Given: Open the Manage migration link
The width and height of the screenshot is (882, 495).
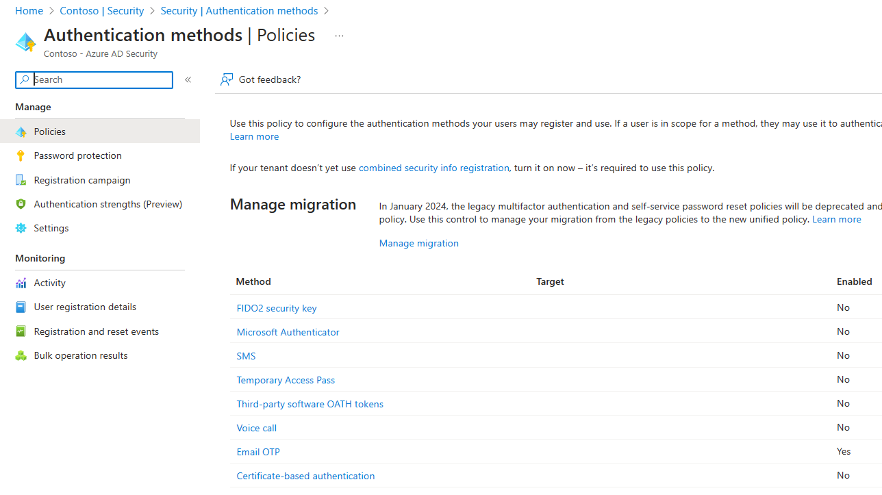Looking at the screenshot, I should [418, 243].
